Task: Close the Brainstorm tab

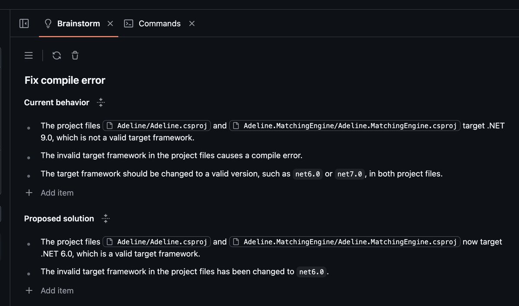Action: (110, 23)
